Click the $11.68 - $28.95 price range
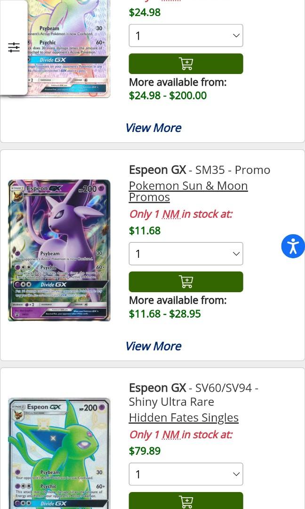The image size is (305, 509). tap(165, 314)
